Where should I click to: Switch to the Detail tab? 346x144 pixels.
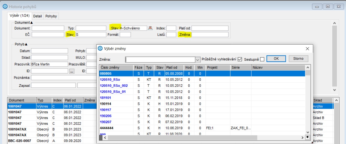[38, 16]
